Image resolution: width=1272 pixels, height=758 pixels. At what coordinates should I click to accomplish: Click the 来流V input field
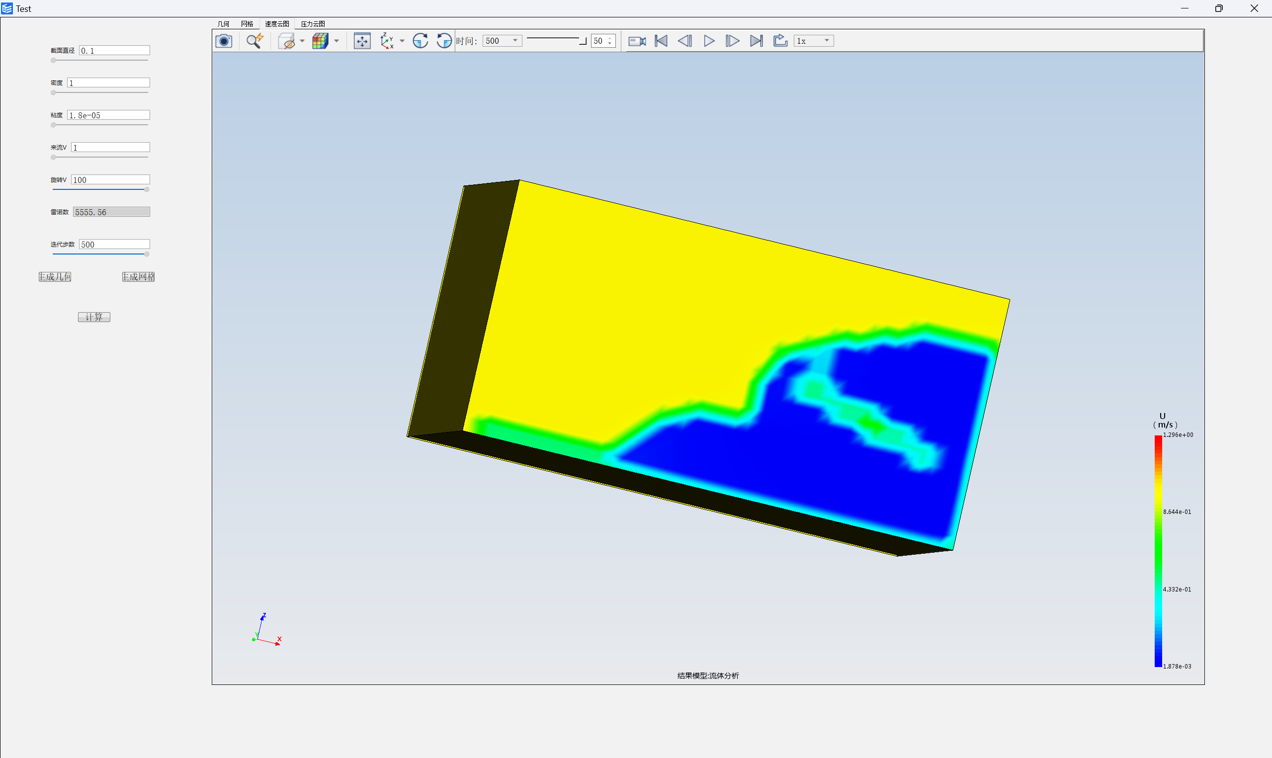click(x=110, y=148)
